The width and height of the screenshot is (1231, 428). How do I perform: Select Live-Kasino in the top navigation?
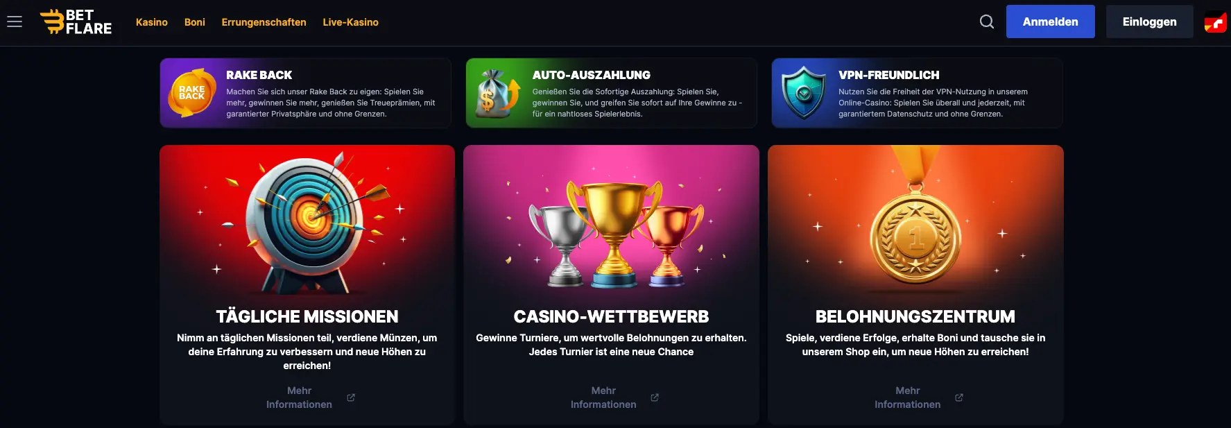[350, 22]
